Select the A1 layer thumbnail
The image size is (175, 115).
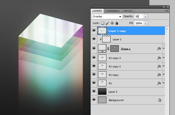pos(102,83)
